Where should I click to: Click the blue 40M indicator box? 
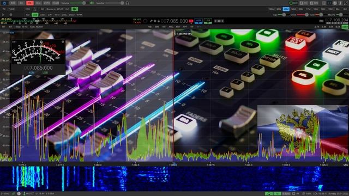tap(198, 21)
